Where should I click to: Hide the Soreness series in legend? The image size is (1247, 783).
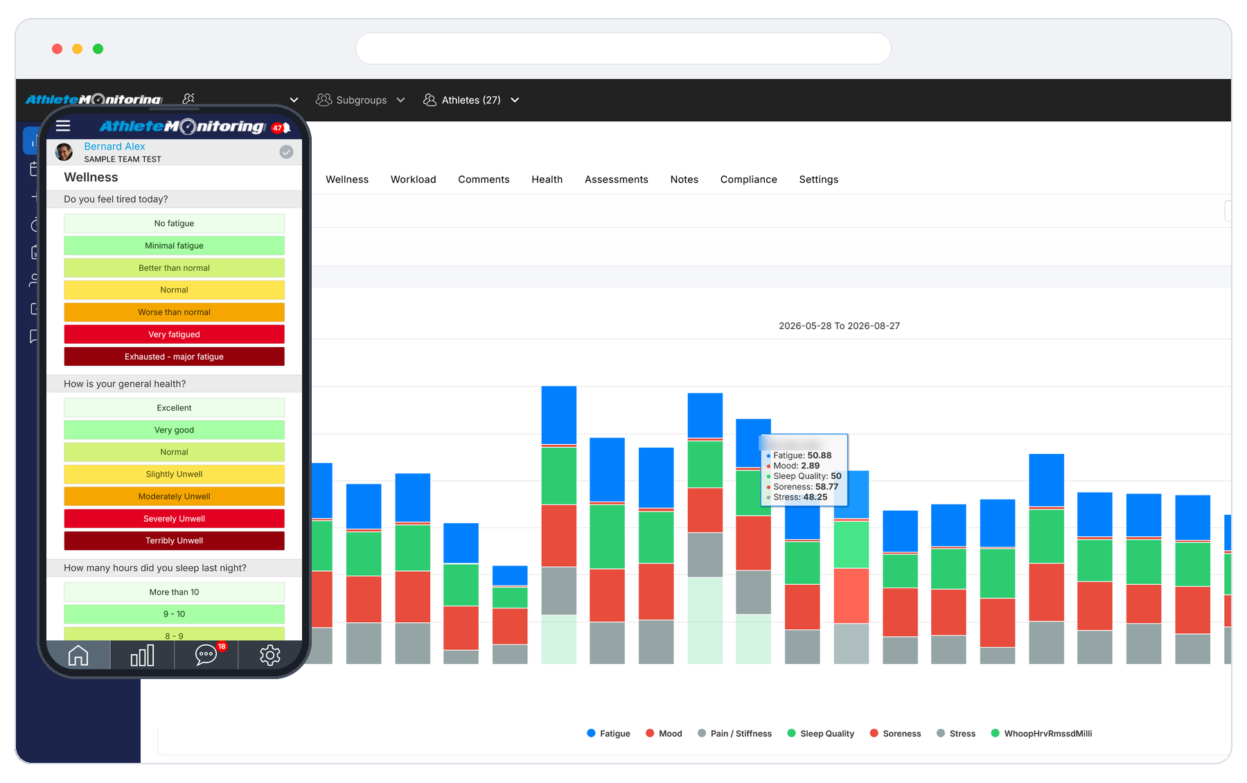coord(895,733)
